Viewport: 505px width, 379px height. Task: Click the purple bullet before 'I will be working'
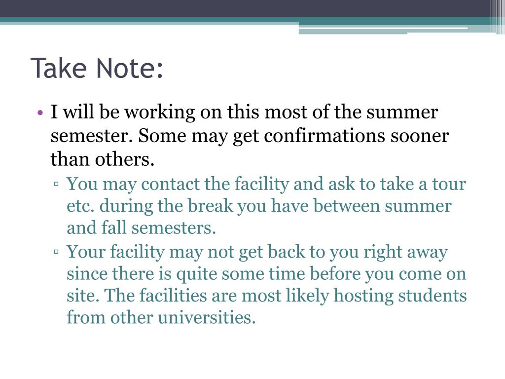(40, 113)
